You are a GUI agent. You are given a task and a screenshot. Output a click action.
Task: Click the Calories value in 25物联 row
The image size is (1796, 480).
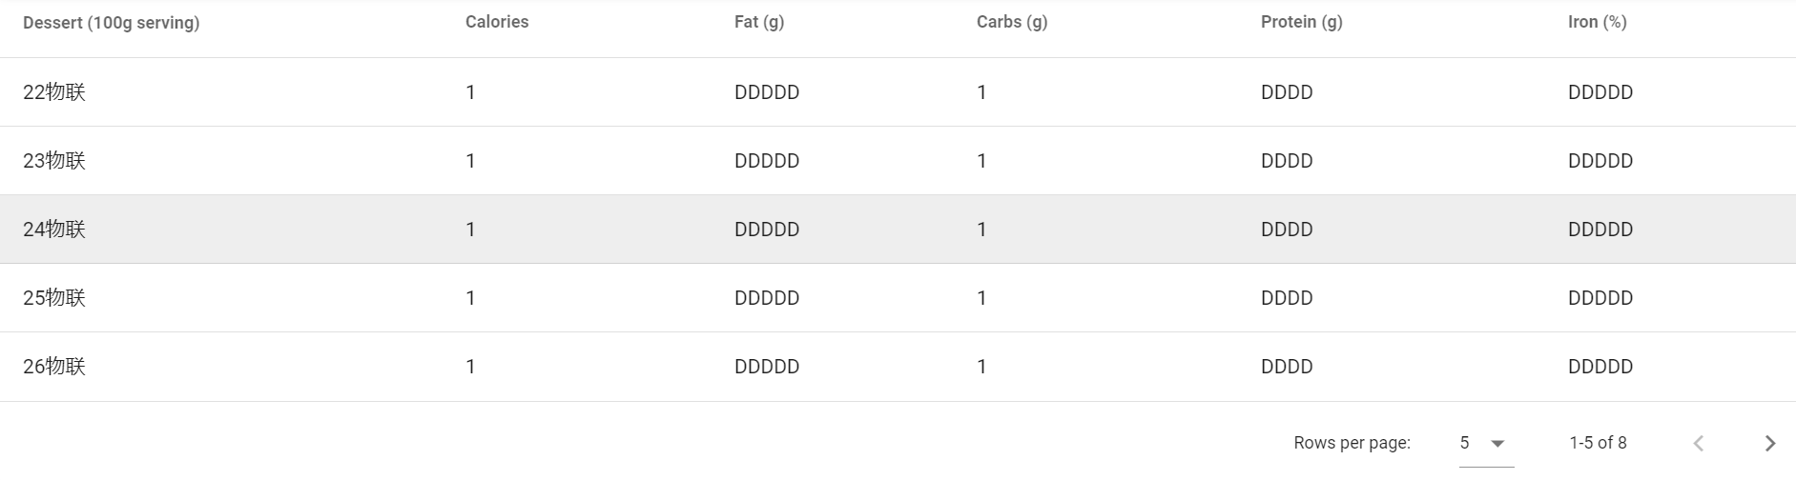tap(470, 298)
